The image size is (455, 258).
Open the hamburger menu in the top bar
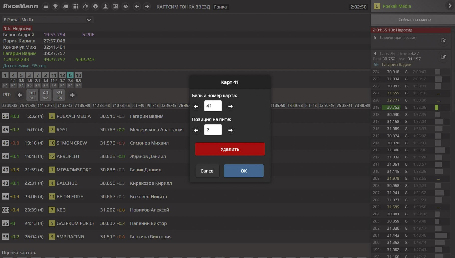coord(46,7)
